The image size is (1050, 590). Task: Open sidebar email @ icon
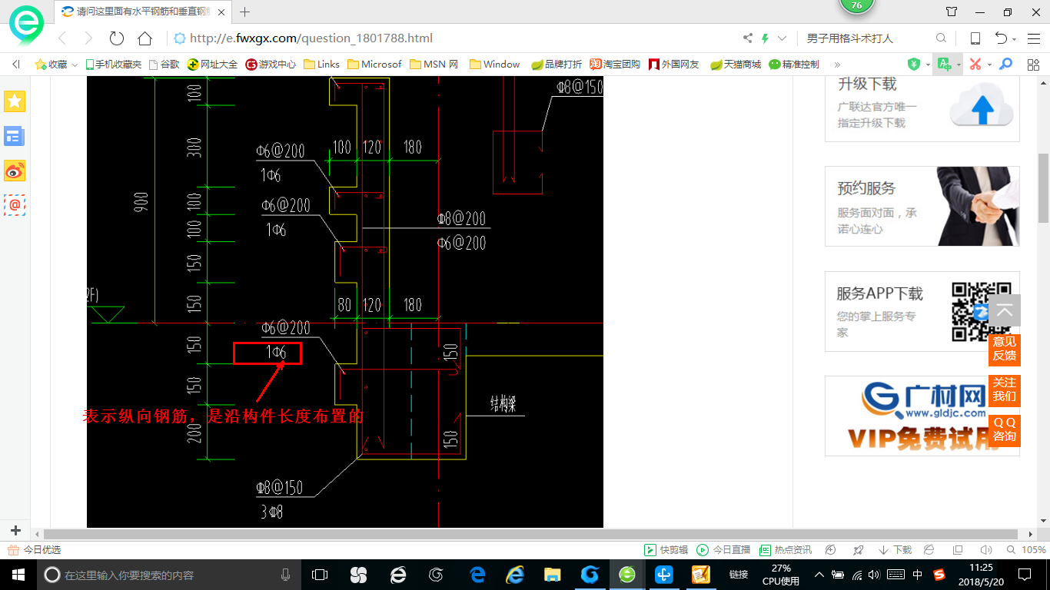pyautogui.click(x=15, y=205)
